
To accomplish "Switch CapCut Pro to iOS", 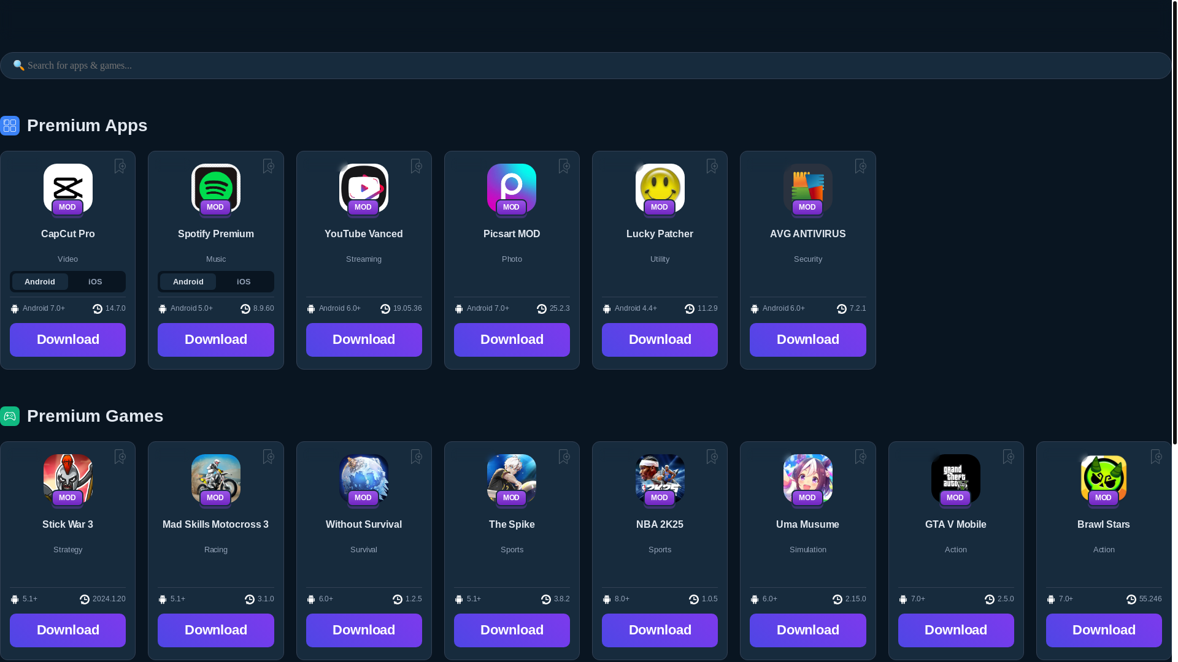I will tap(96, 282).
